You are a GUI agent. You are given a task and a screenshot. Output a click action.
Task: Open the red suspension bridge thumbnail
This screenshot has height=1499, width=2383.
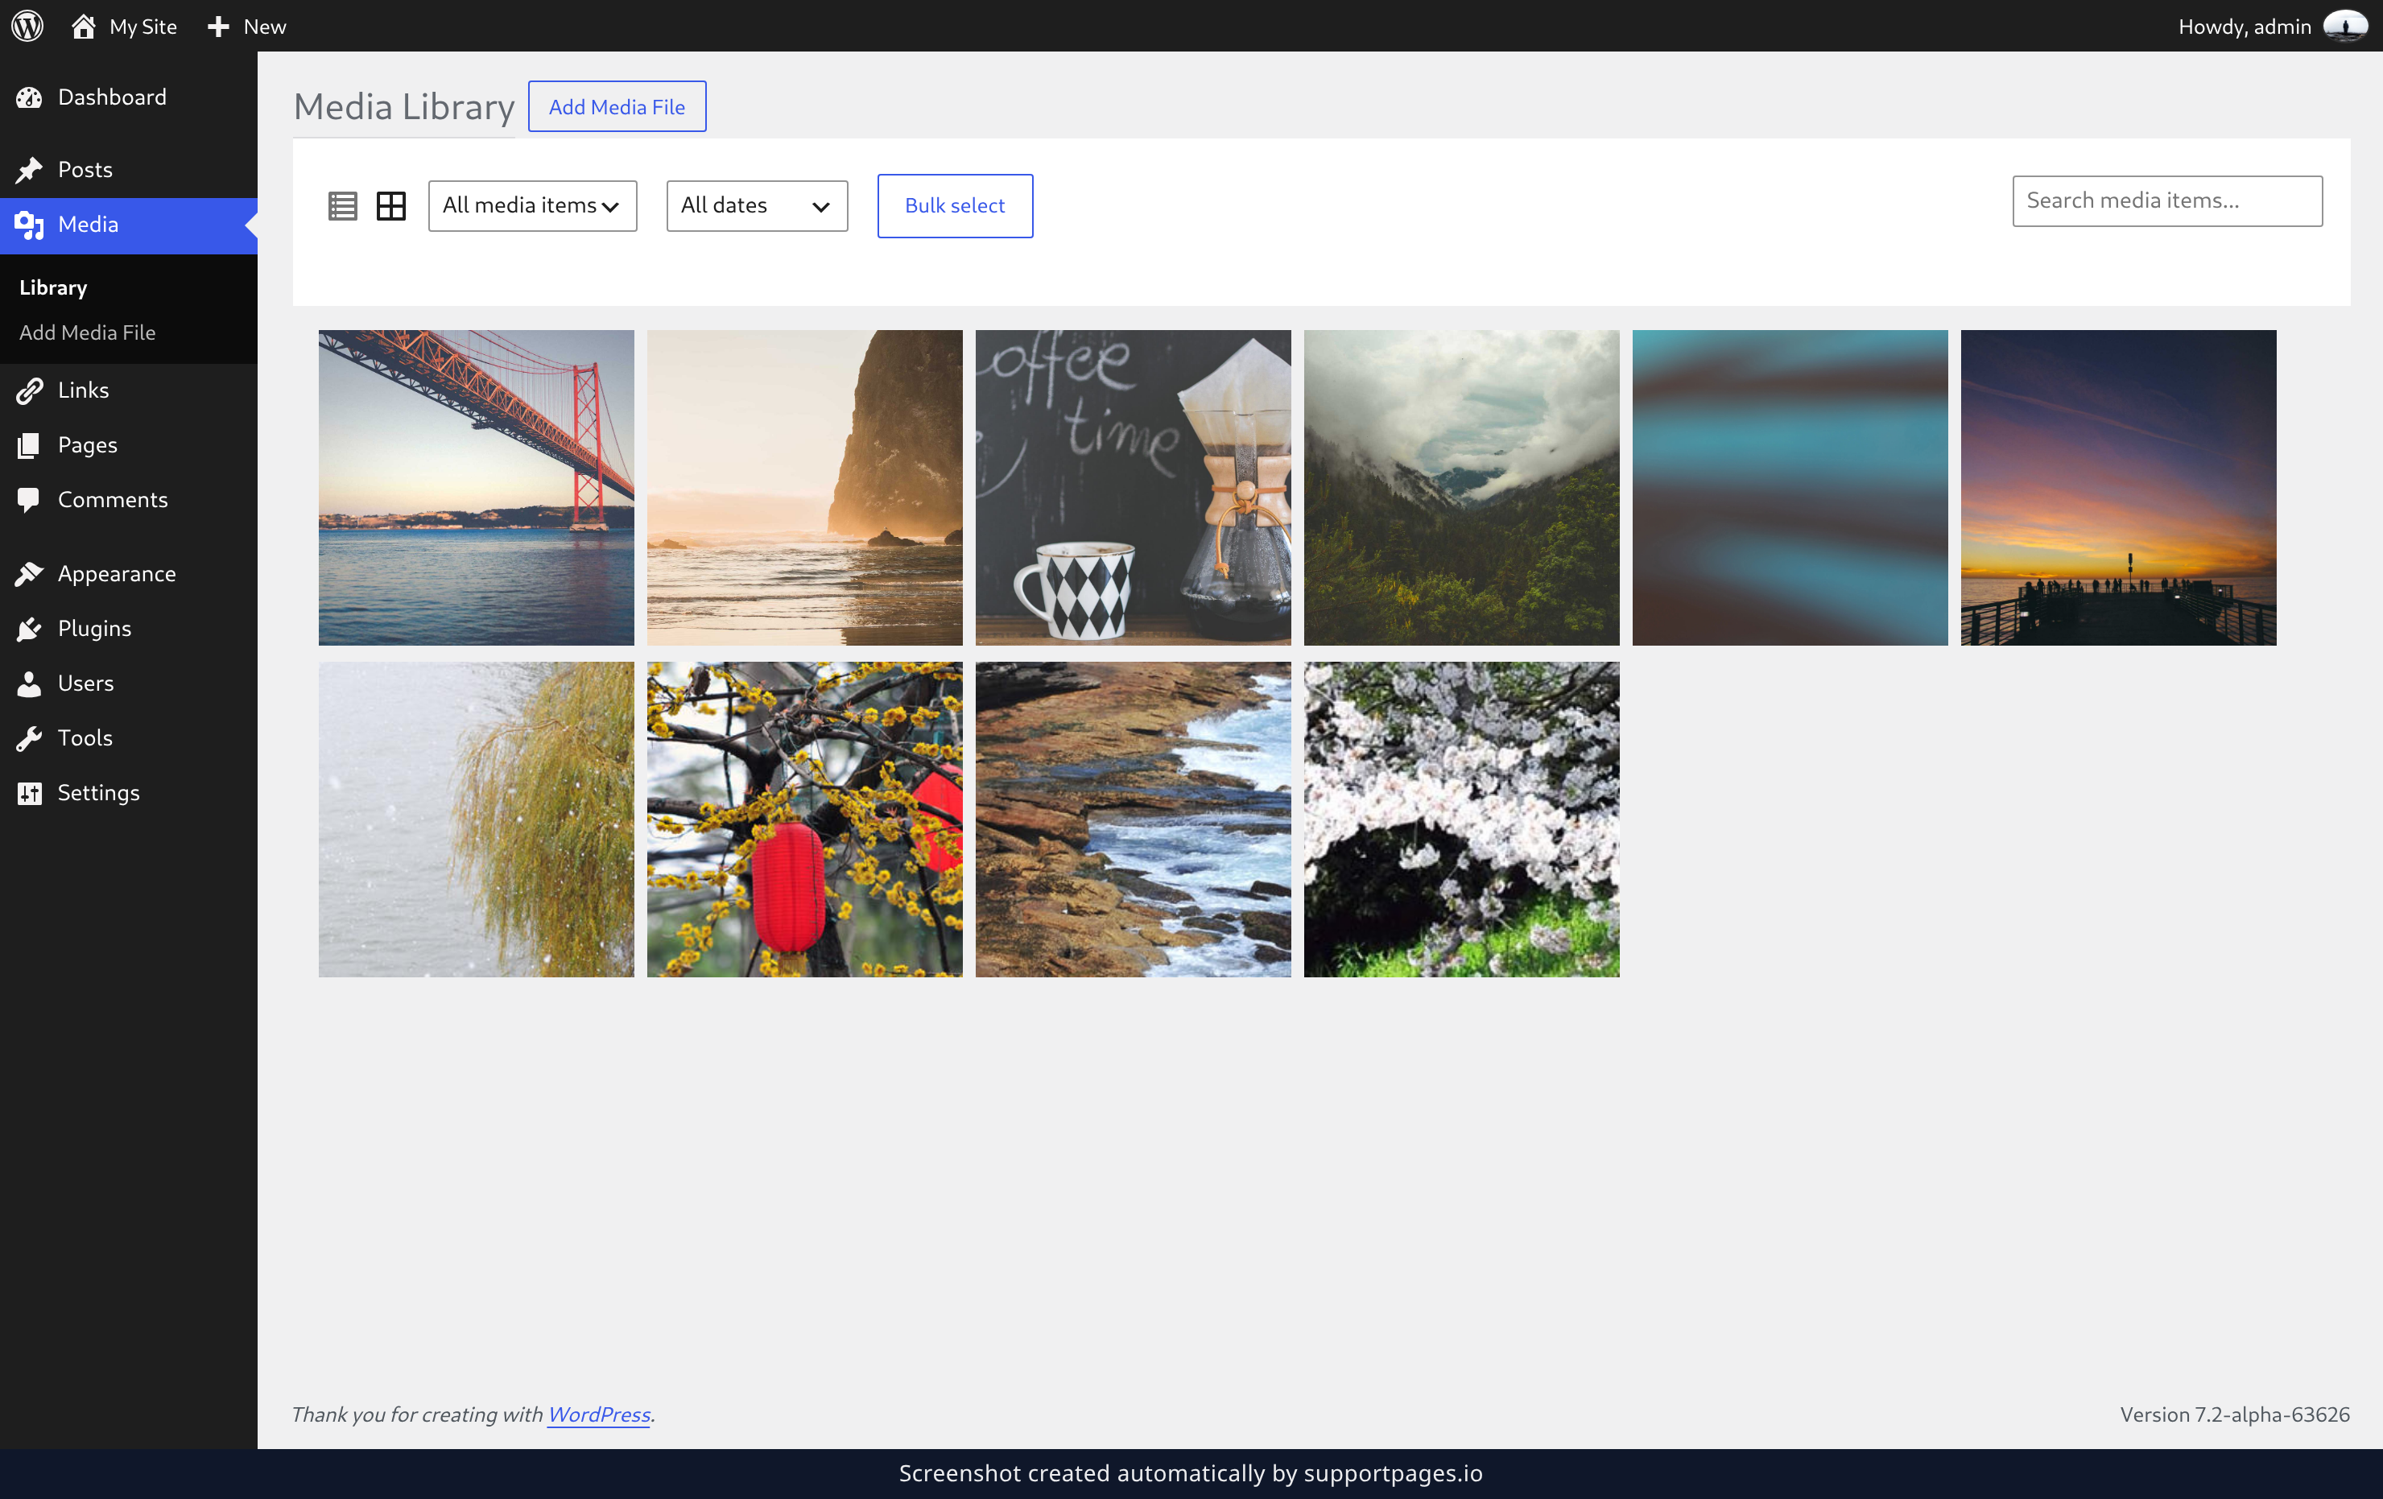[x=476, y=488]
